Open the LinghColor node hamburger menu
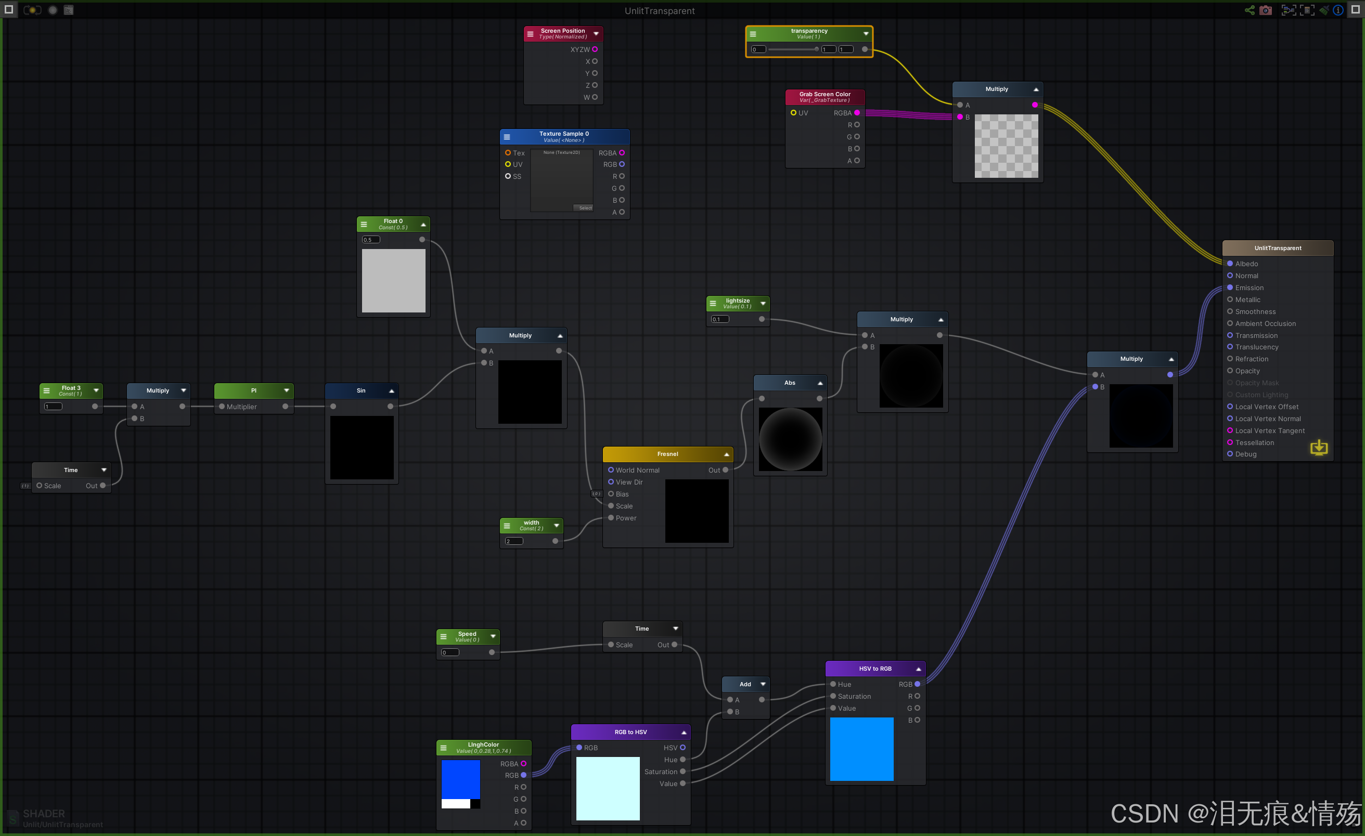 tap(443, 748)
